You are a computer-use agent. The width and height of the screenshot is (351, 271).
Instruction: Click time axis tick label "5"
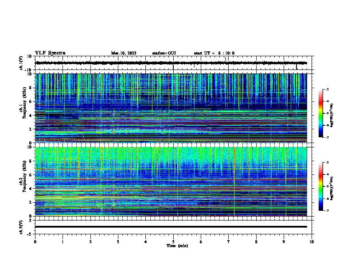(173, 242)
